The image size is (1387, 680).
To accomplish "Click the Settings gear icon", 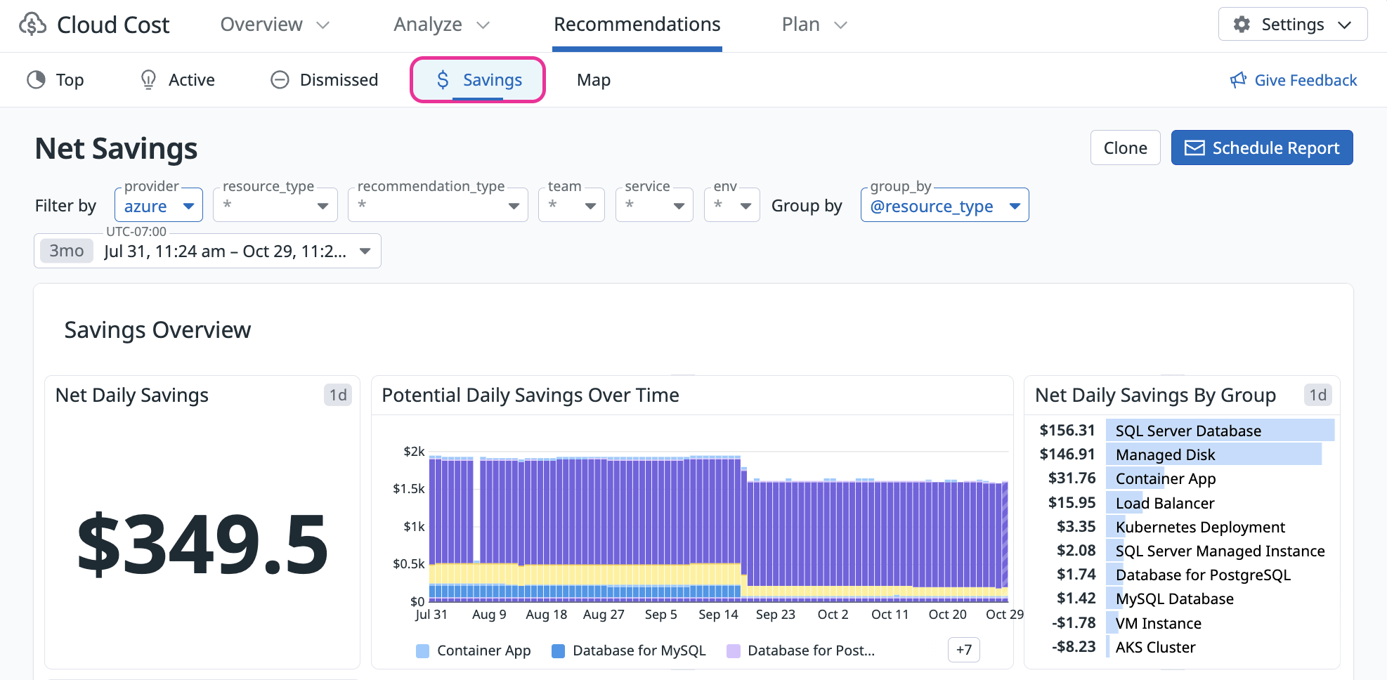I will 1242,25.
